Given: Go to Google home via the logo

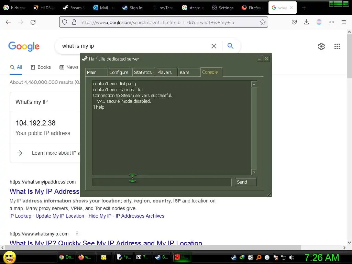Looking at the screenshot, I should pos(24,46).
